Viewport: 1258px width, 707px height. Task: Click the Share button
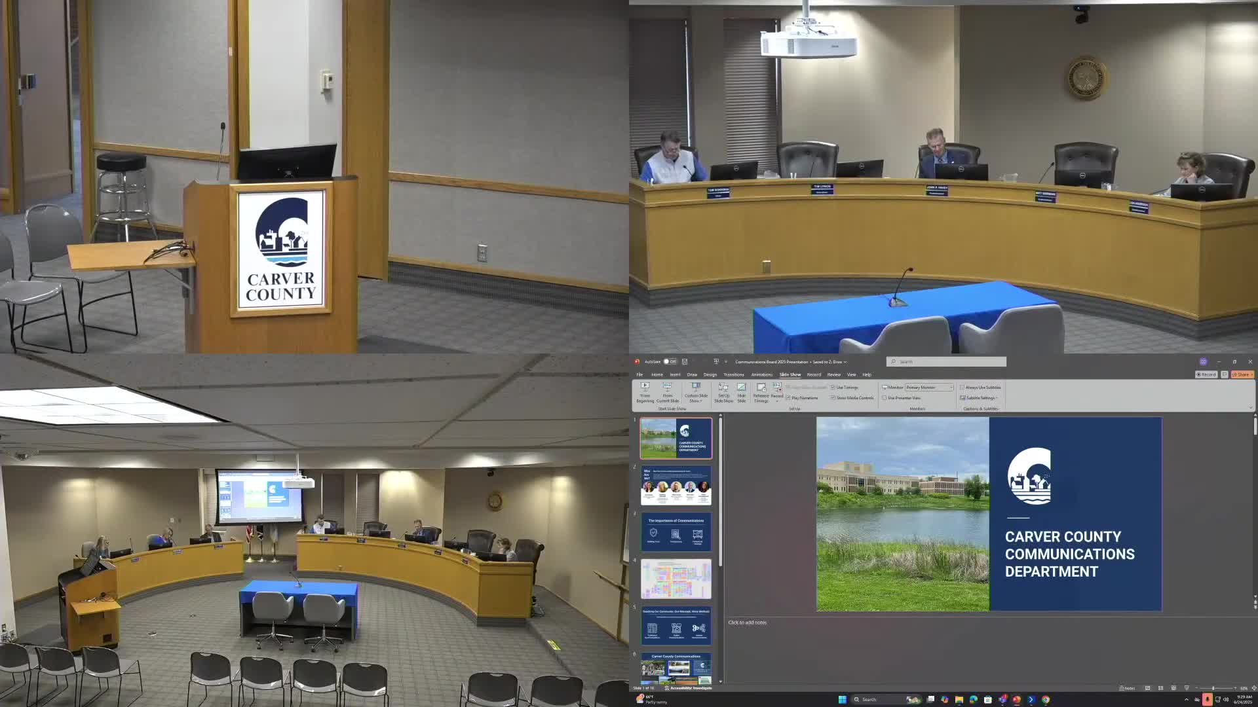(x=1242, y=374)
